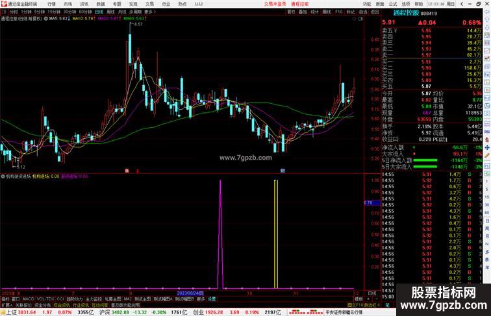Click the 2023/08/24 date marker on the time axis
Viewport: 491px width, 316px height.
click(190, 293)
